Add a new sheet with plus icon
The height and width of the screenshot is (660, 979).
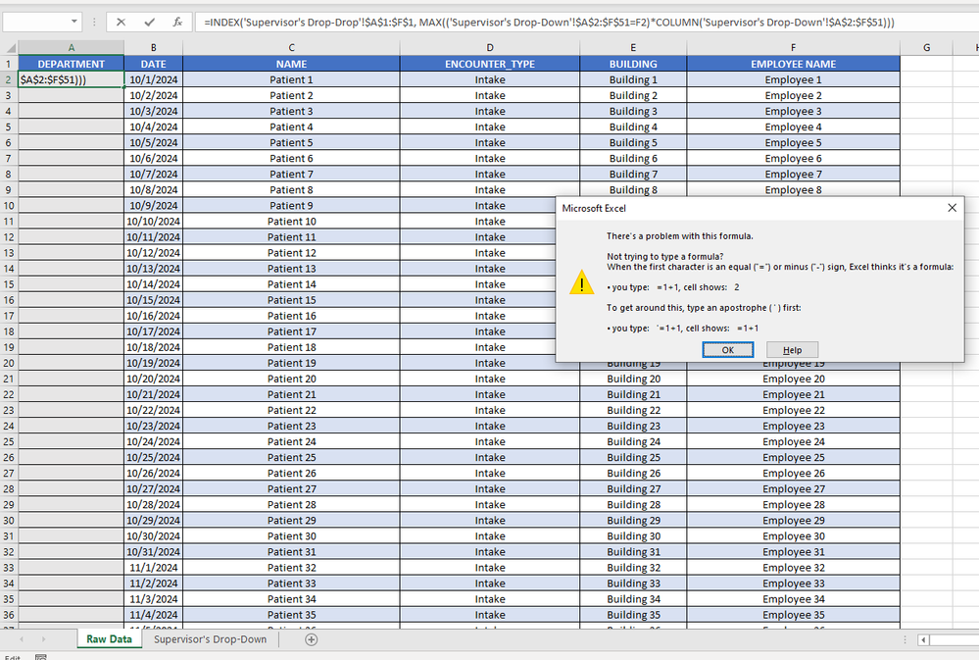(311, 639)
